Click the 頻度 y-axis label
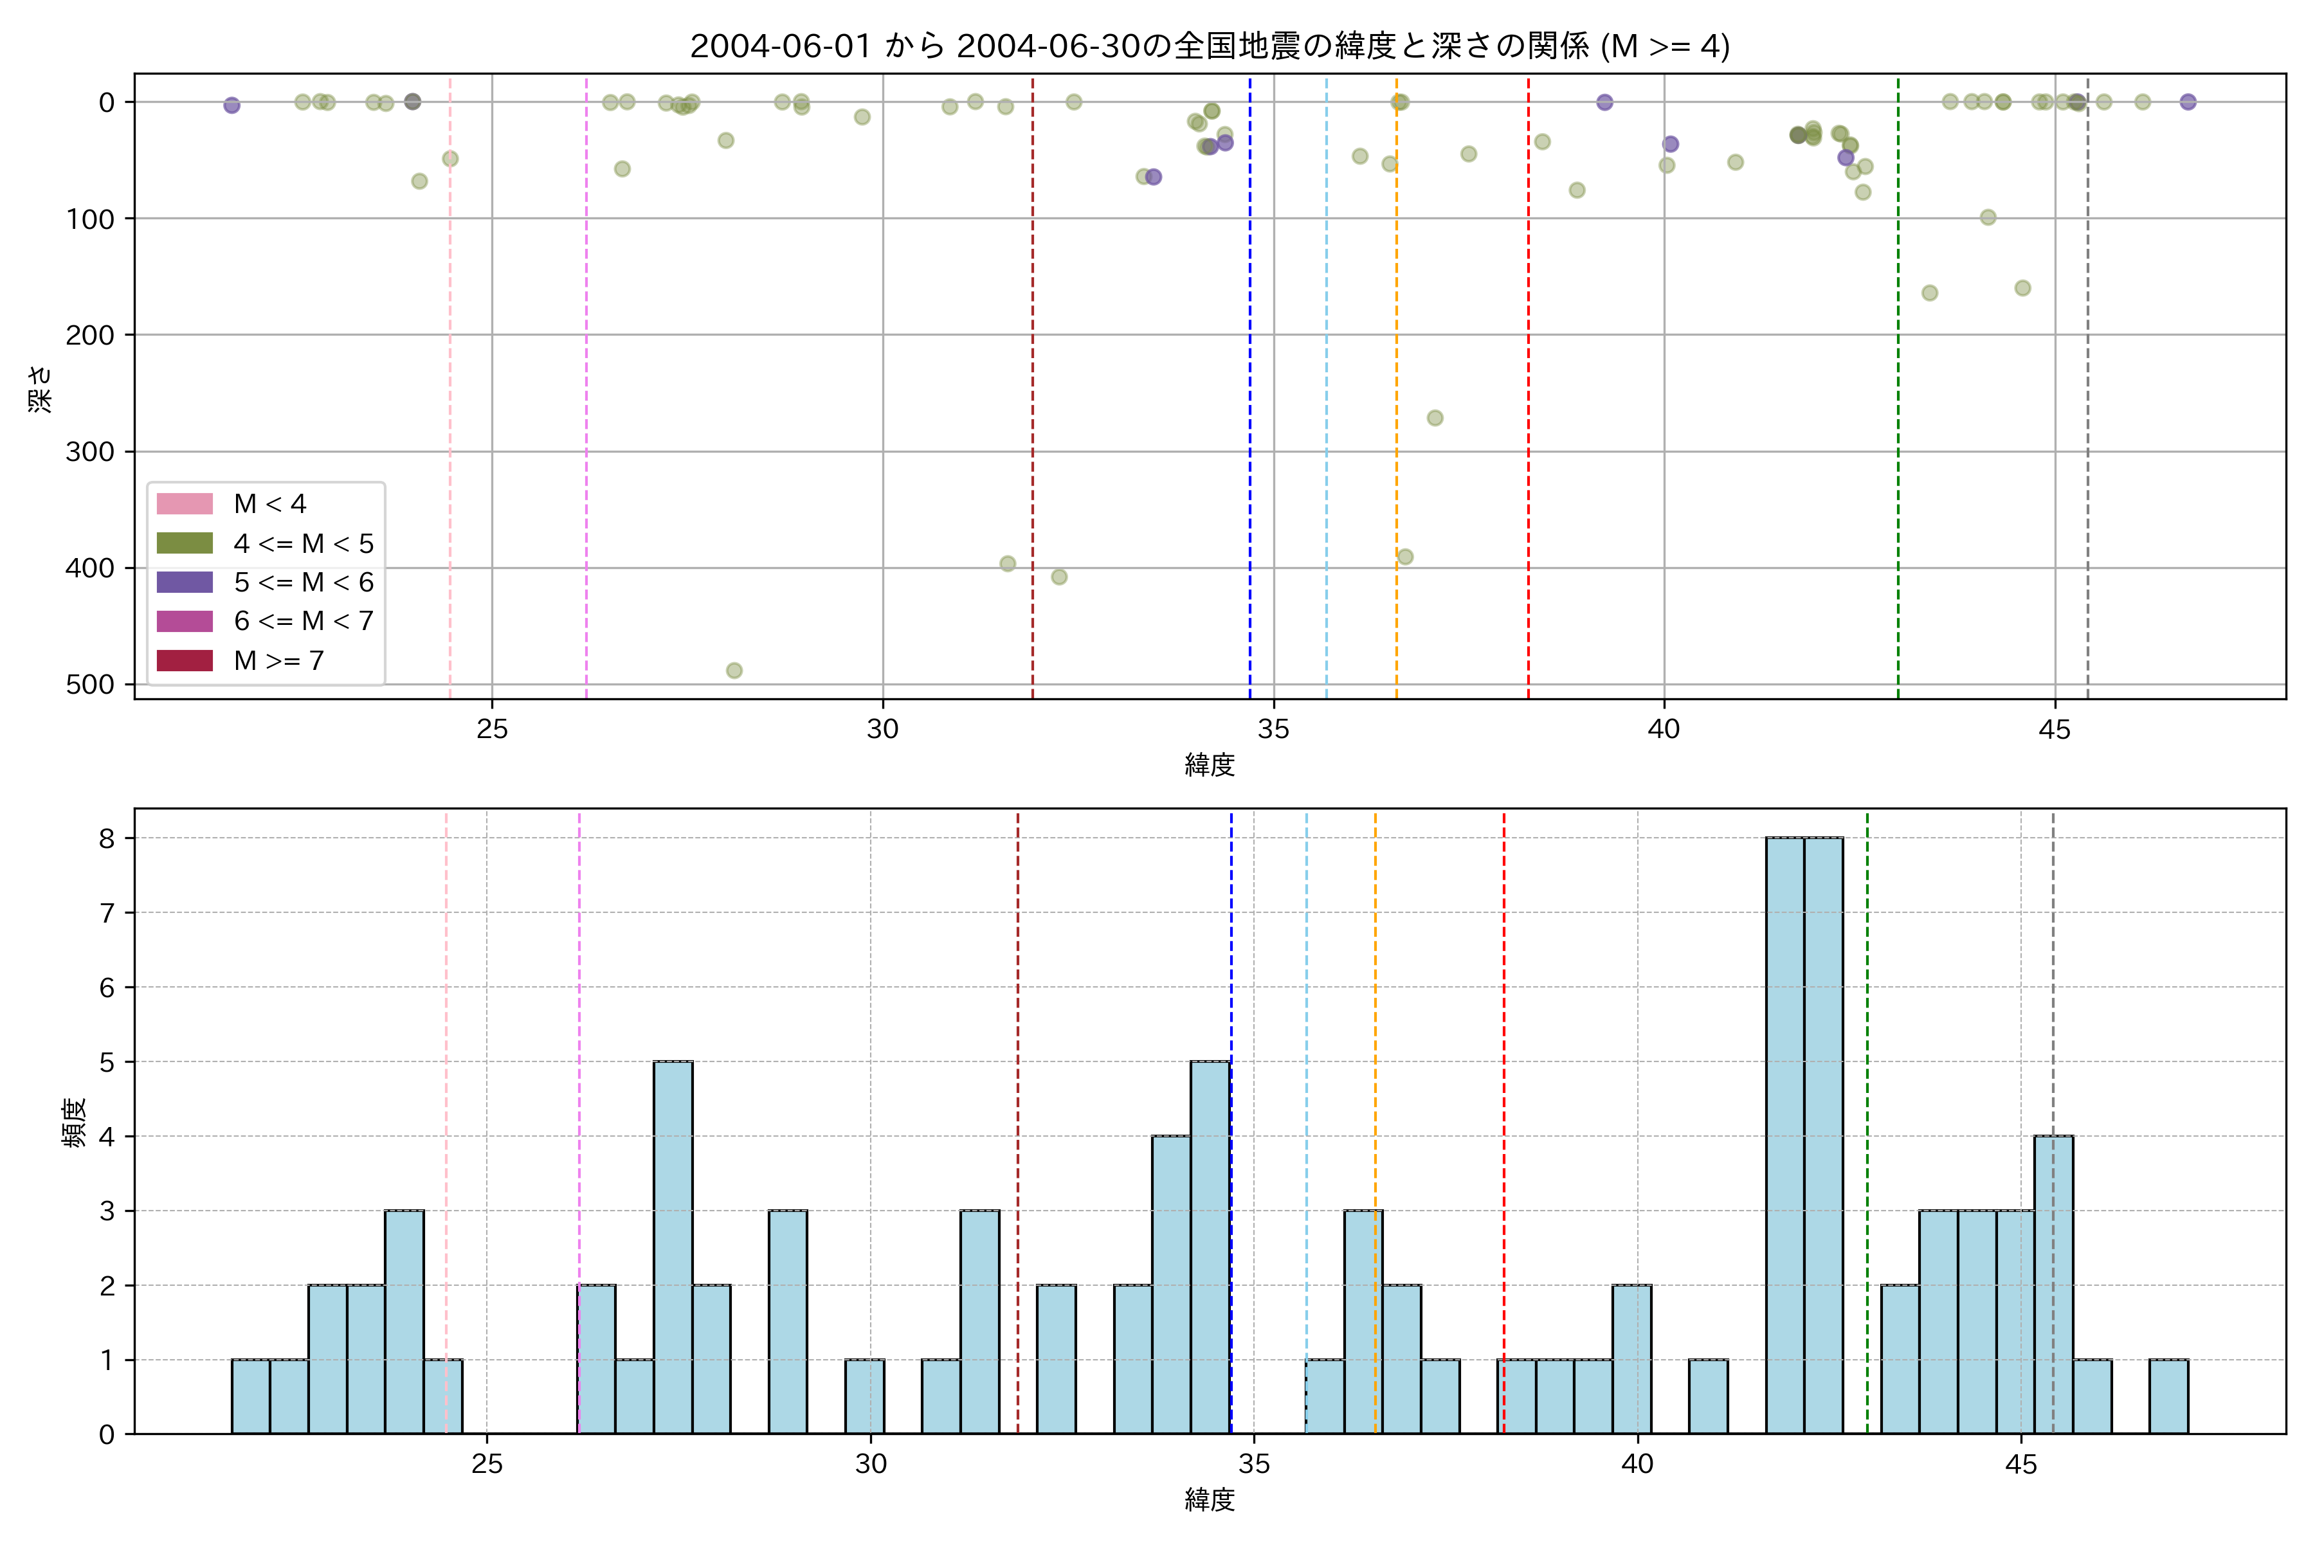 (74, 1123)
